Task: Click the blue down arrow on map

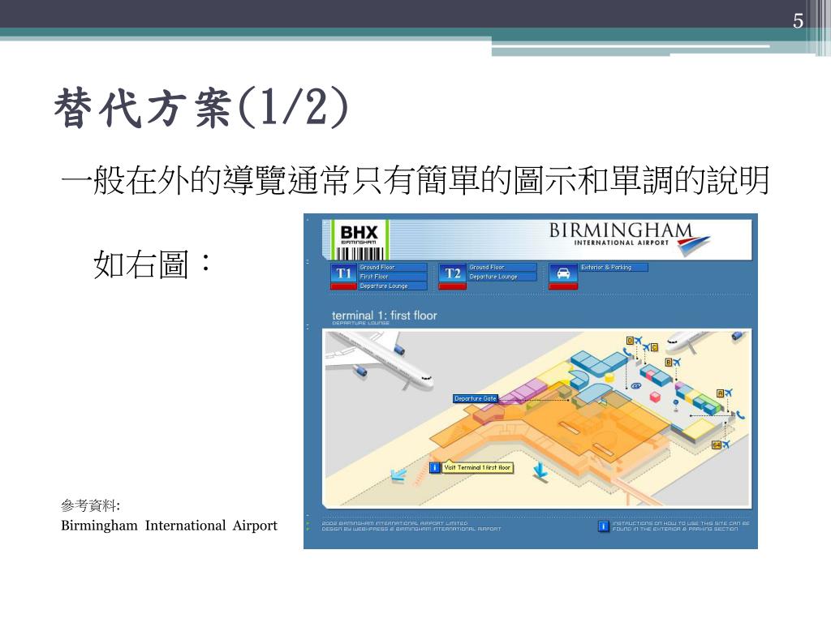Action: pyautogui.click(x=540, y=470)
